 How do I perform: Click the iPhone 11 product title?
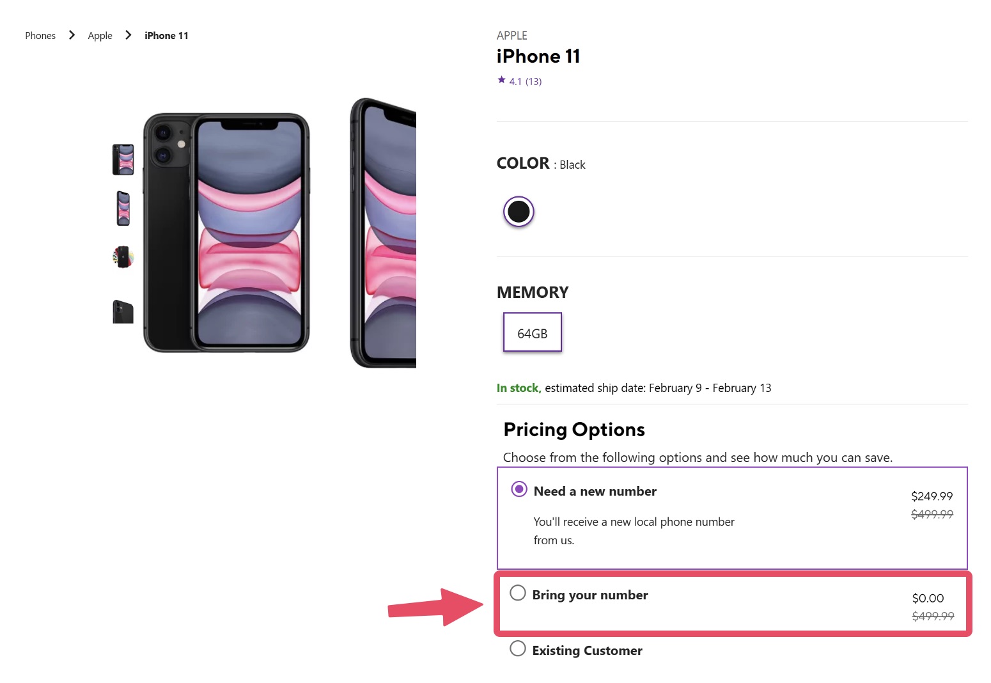tap(538, 56)
